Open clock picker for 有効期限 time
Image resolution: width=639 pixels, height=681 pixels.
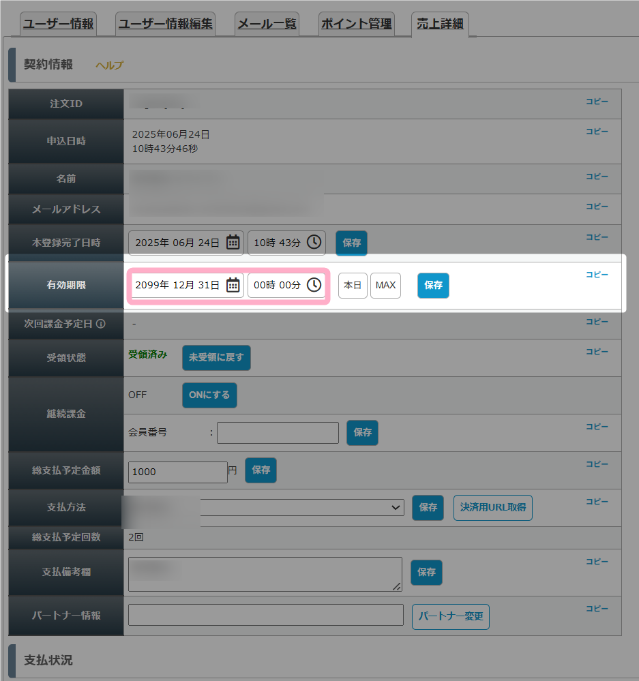[x=314, y=285]
